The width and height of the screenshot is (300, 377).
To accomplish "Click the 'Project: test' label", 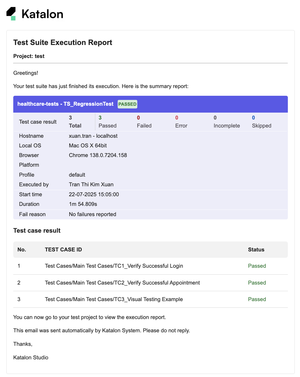I will pyautogui.click(x=29, y=56).
